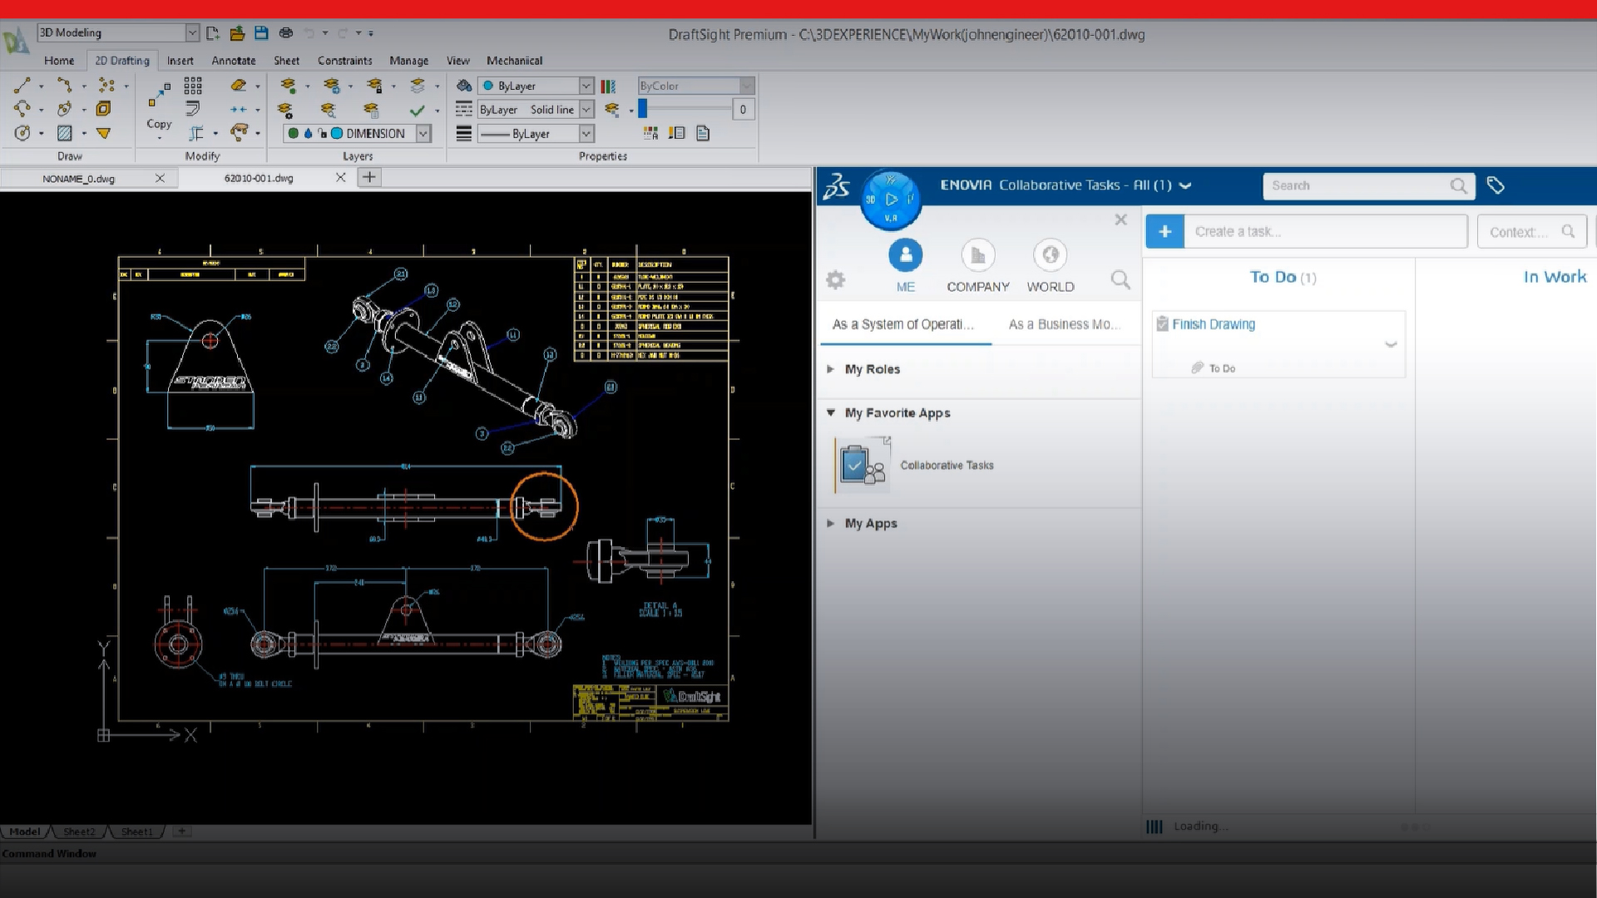Click the To Do column header
Screen dimensions: 1597x898
(x=1283, y=277)
